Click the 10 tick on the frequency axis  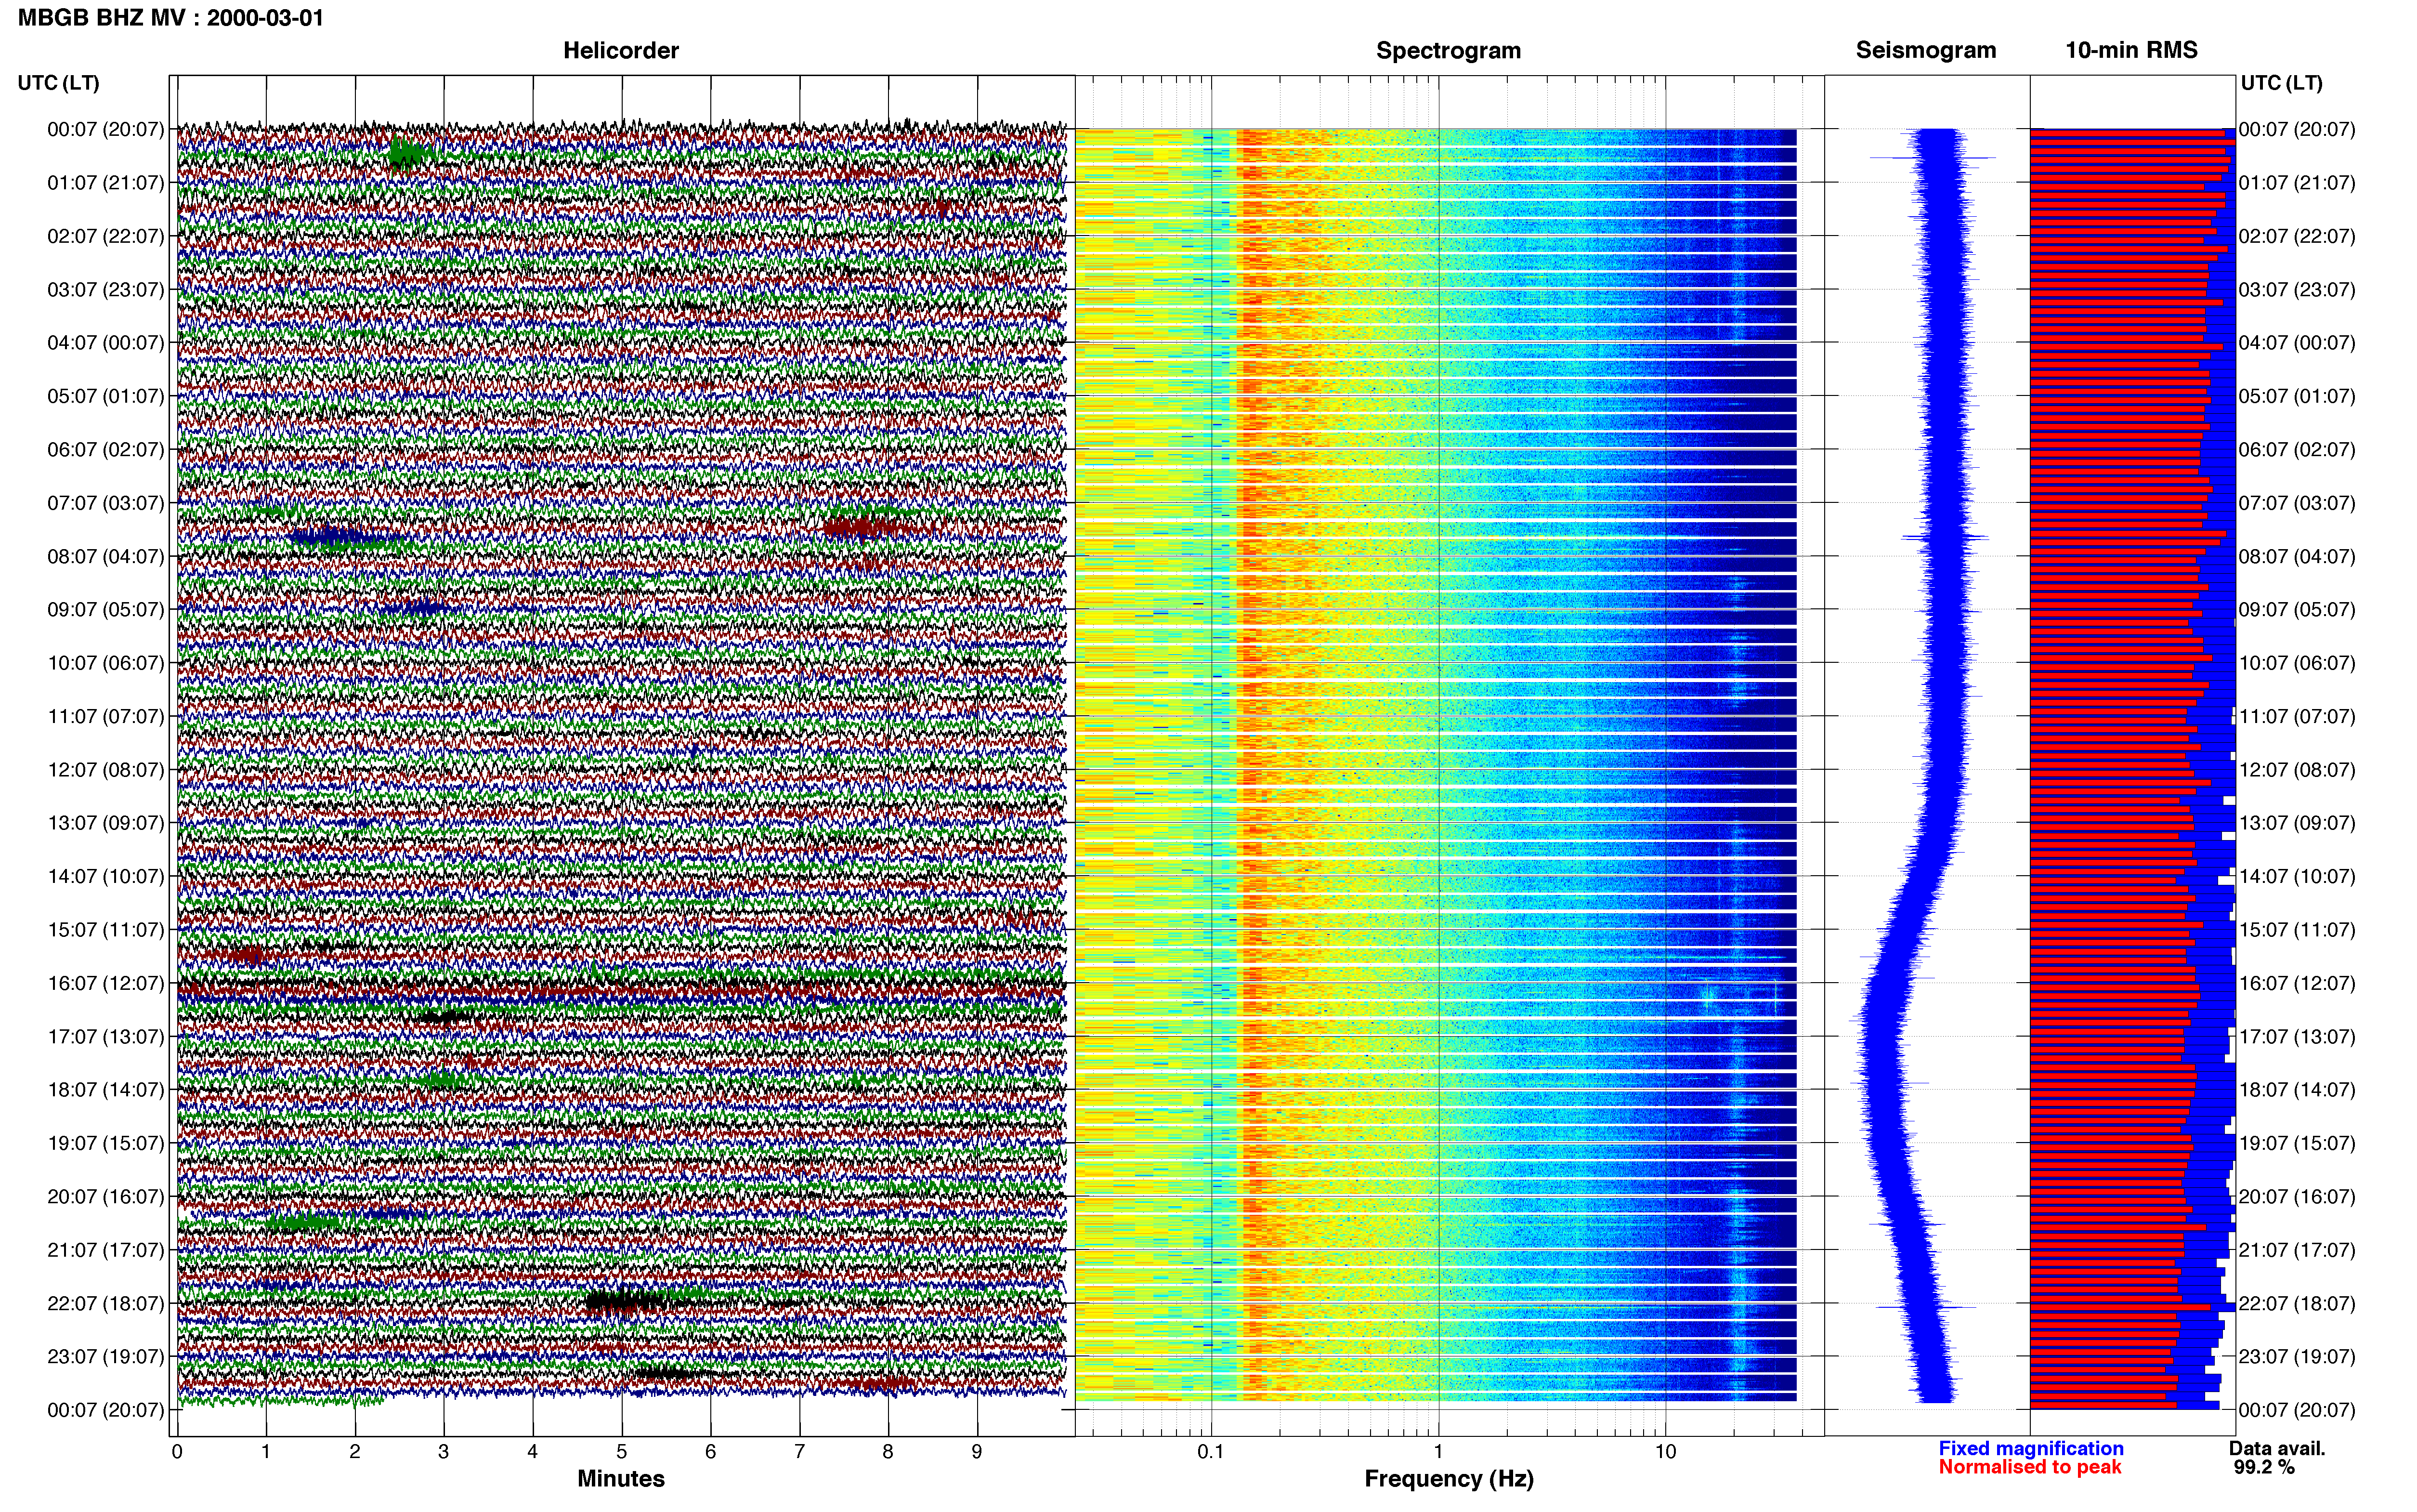point(1665,1452)
